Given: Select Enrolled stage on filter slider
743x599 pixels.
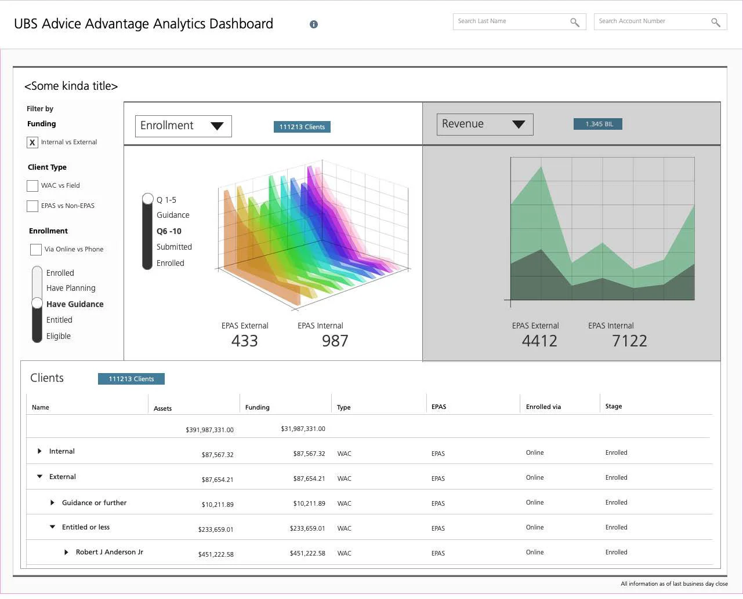Looking at the screenshot, I should coord(60,273).
